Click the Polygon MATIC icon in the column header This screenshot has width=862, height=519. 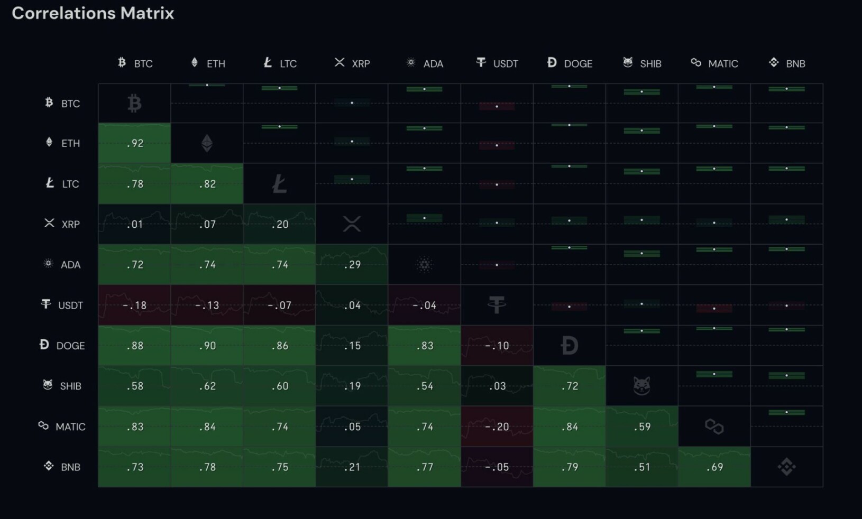tap(694, 63)
